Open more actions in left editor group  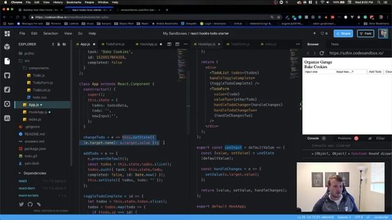[x=186, y=44]
